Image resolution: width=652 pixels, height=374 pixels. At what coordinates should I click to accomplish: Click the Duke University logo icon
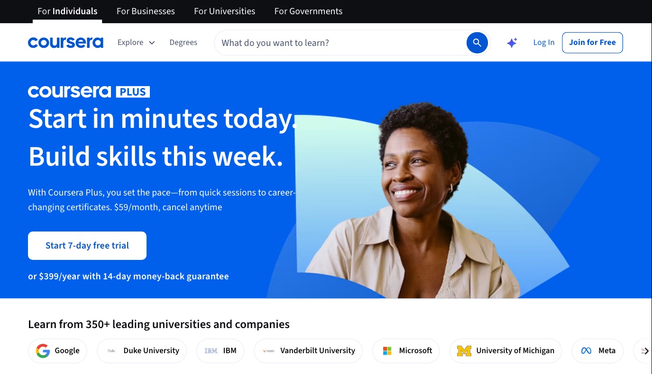click(x=111, y=351)
